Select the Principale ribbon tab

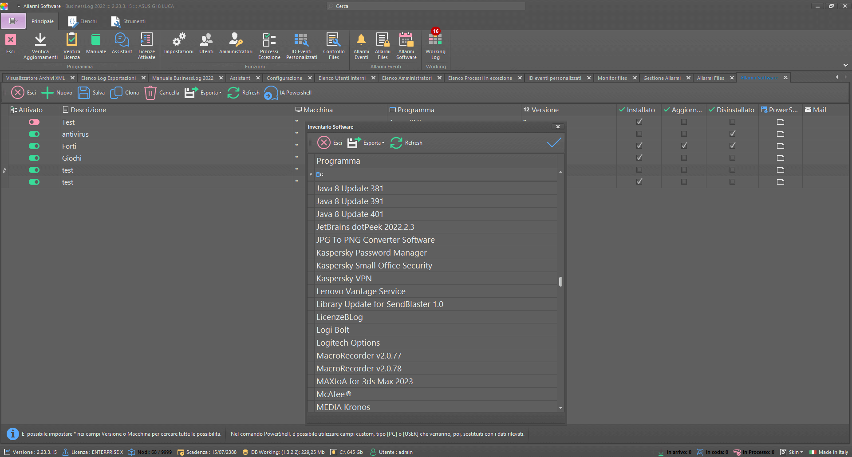(x=43, y=21)
